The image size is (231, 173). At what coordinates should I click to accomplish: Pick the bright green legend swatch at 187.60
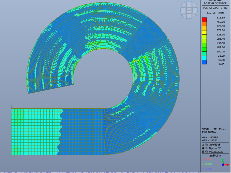204,49
